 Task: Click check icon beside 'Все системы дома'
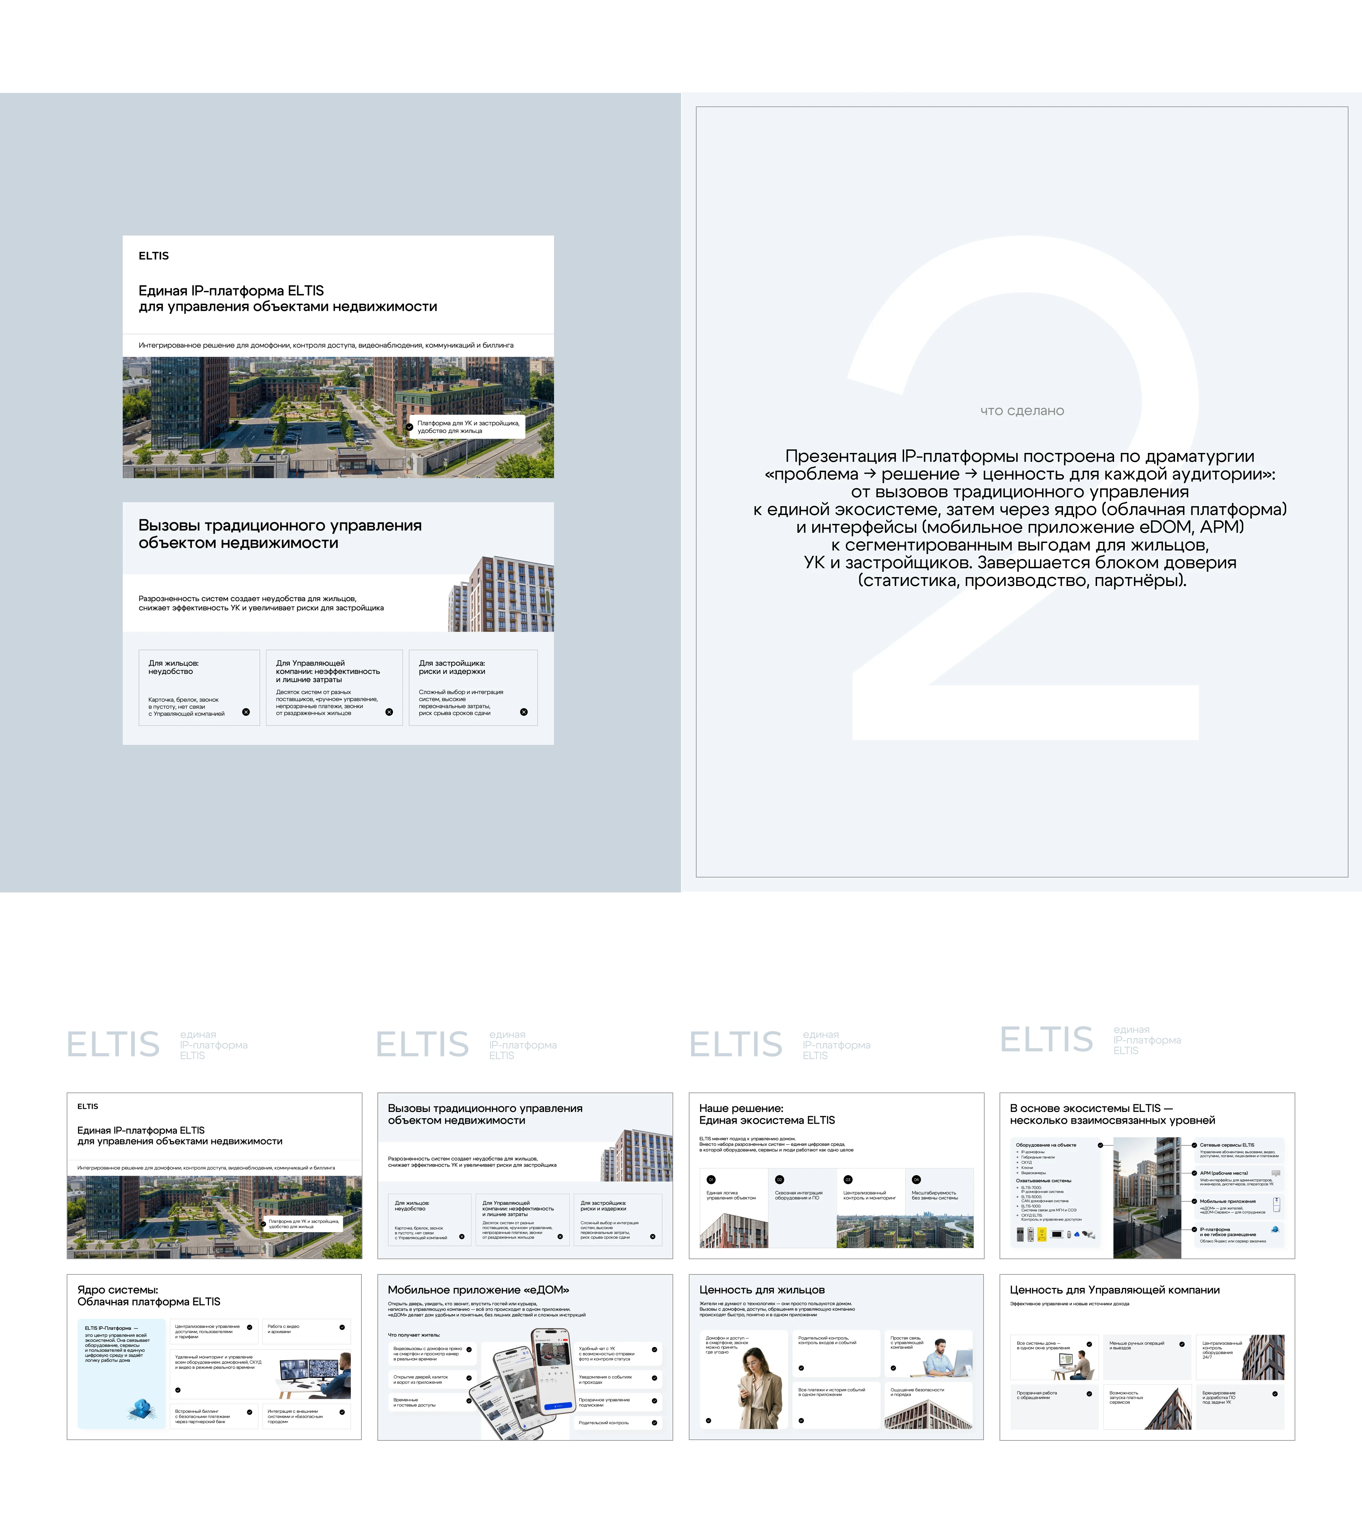[x=1089, y=1344]
